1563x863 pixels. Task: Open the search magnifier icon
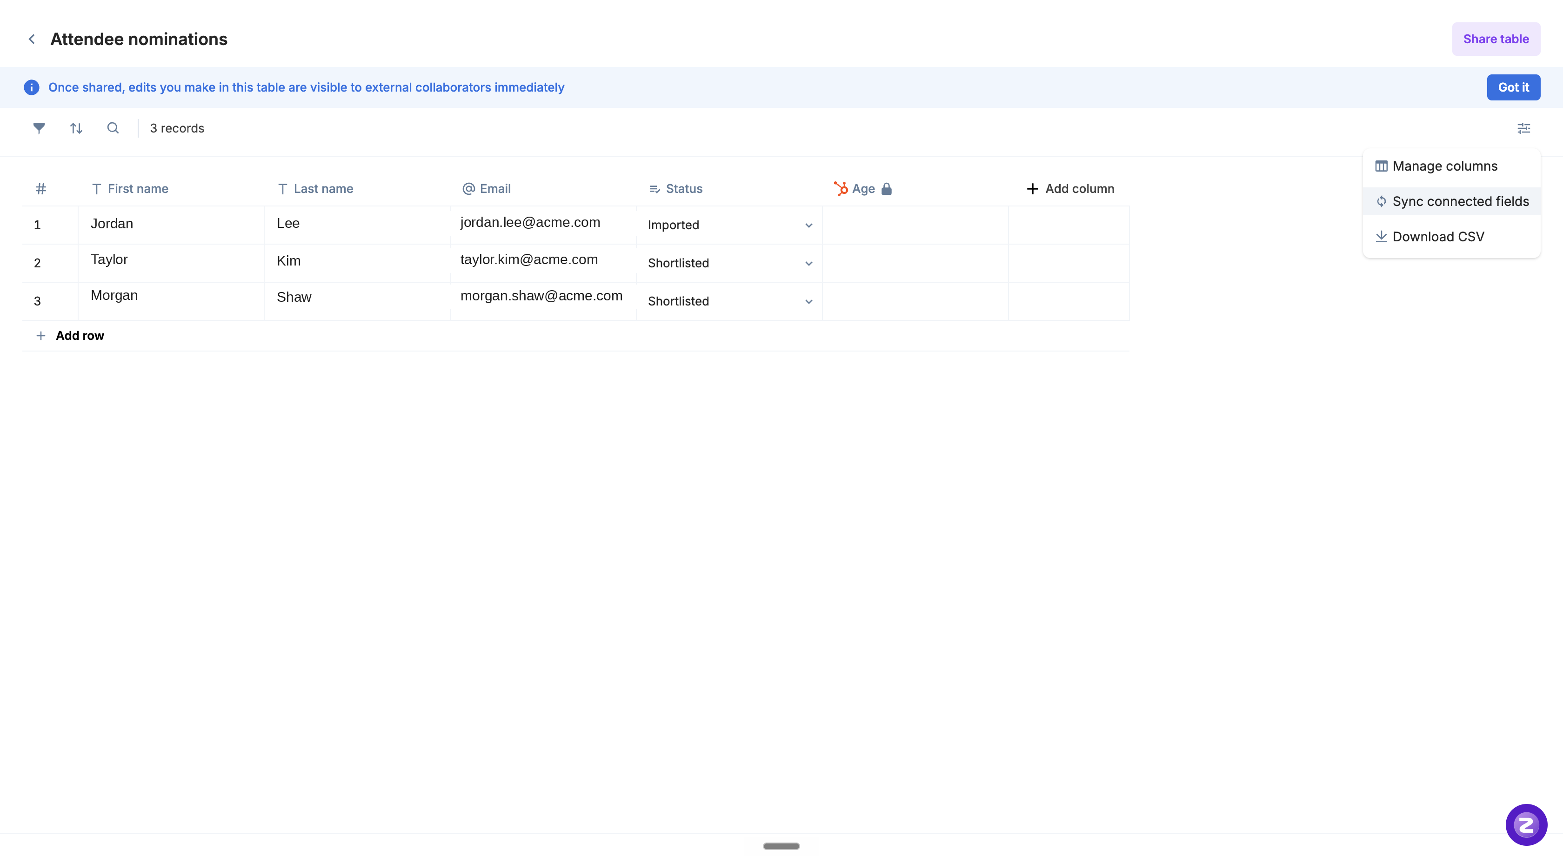tap(113, 128)
